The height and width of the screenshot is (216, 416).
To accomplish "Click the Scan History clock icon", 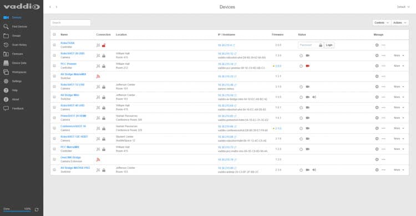I will click(x=6, y=45).
